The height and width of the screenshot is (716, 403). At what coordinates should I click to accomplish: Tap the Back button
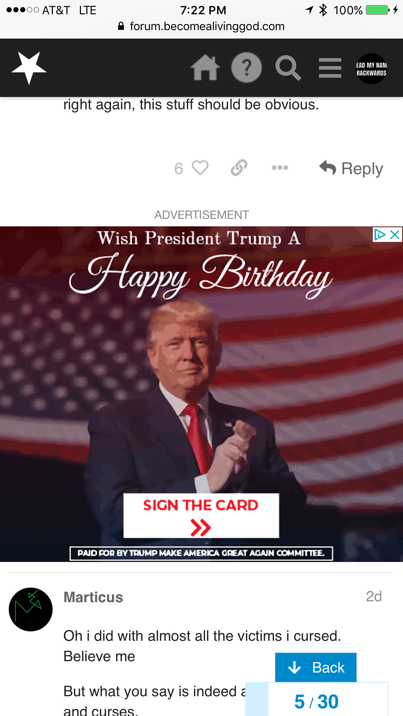point(316,667)
